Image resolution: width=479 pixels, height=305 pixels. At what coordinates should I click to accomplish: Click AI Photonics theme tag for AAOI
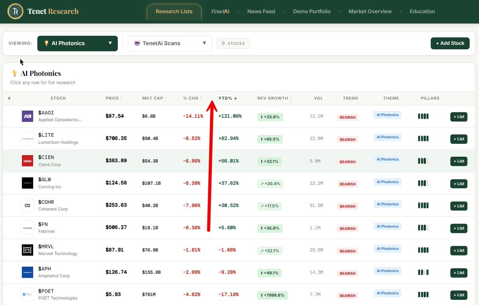[x=387, y=115]
